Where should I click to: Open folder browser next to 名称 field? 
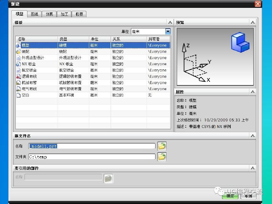pos(162,146)
